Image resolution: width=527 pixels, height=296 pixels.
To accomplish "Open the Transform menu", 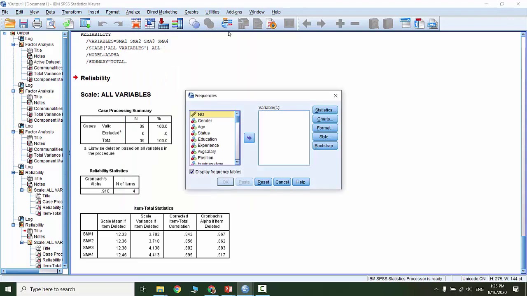I will coord(72,12).
